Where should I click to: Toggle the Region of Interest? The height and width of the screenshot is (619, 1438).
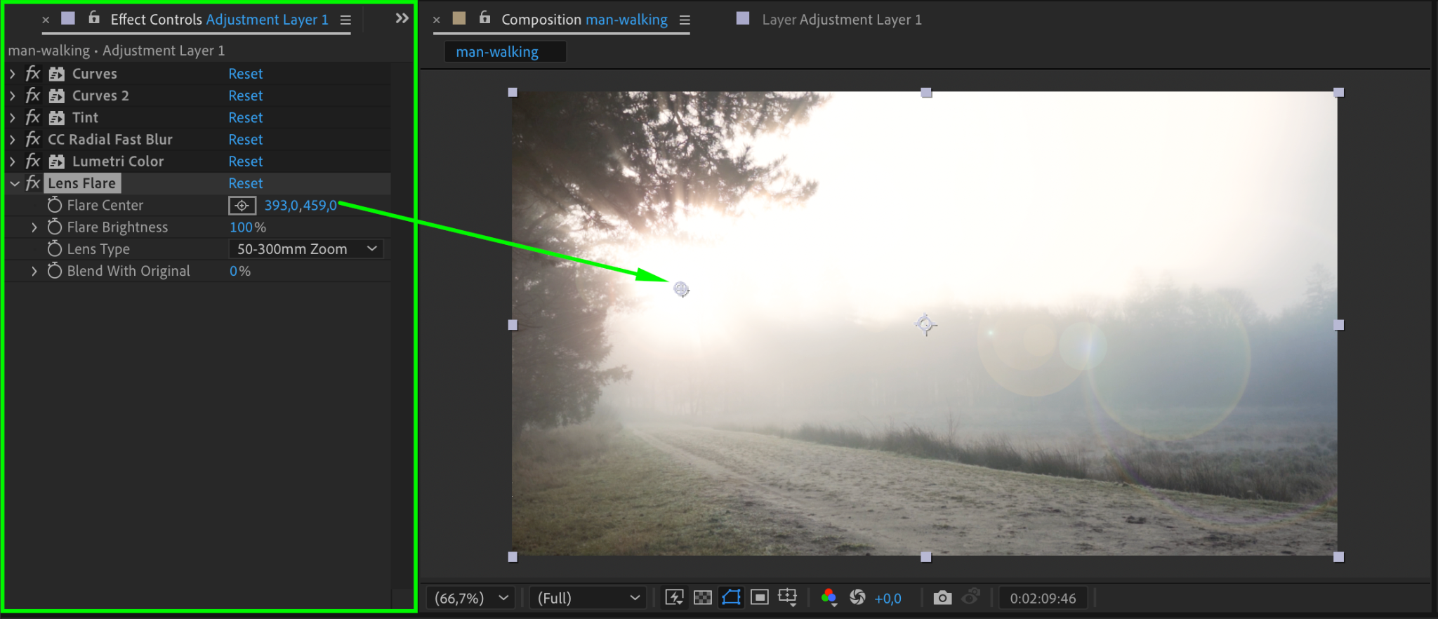coord(760,597)
